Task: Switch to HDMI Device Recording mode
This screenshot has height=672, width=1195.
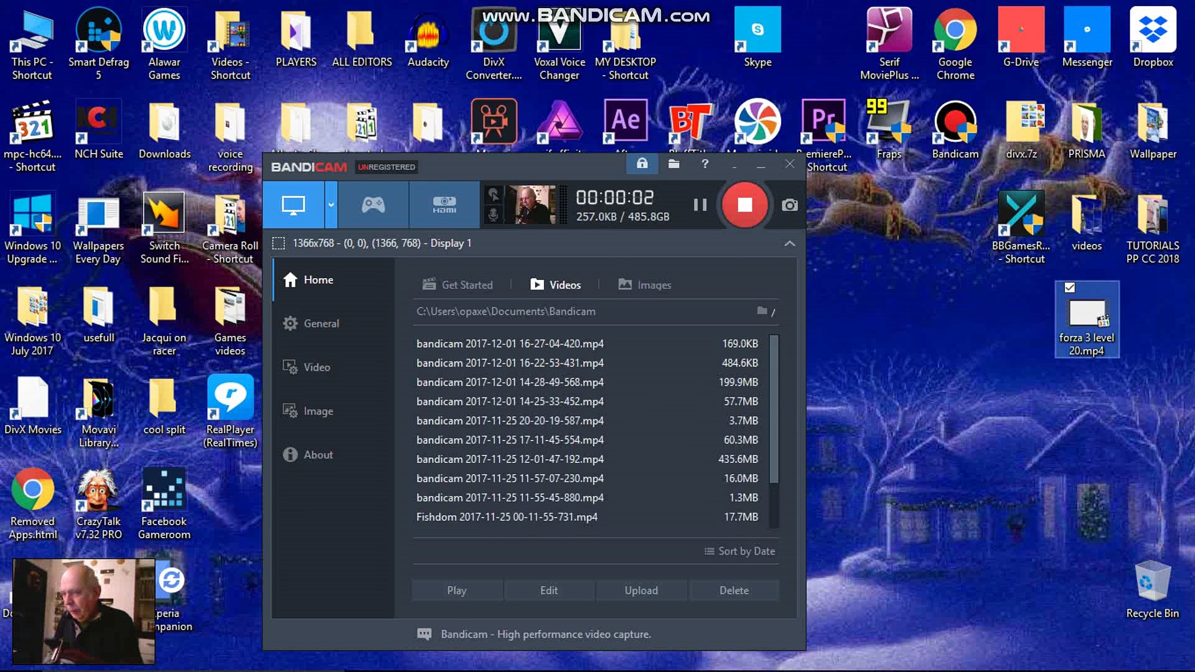Action: 444,205
